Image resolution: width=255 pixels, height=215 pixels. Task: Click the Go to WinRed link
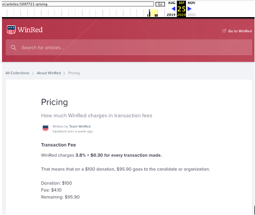coord(240,31)
